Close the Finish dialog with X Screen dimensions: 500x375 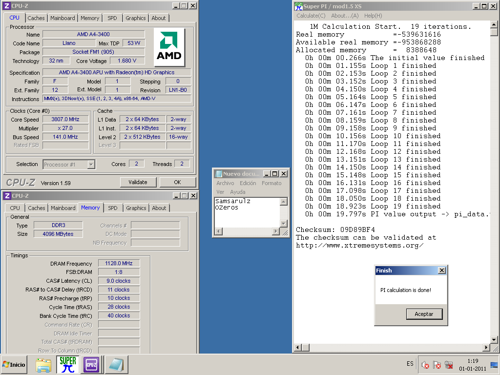click(x=441, y=271)
